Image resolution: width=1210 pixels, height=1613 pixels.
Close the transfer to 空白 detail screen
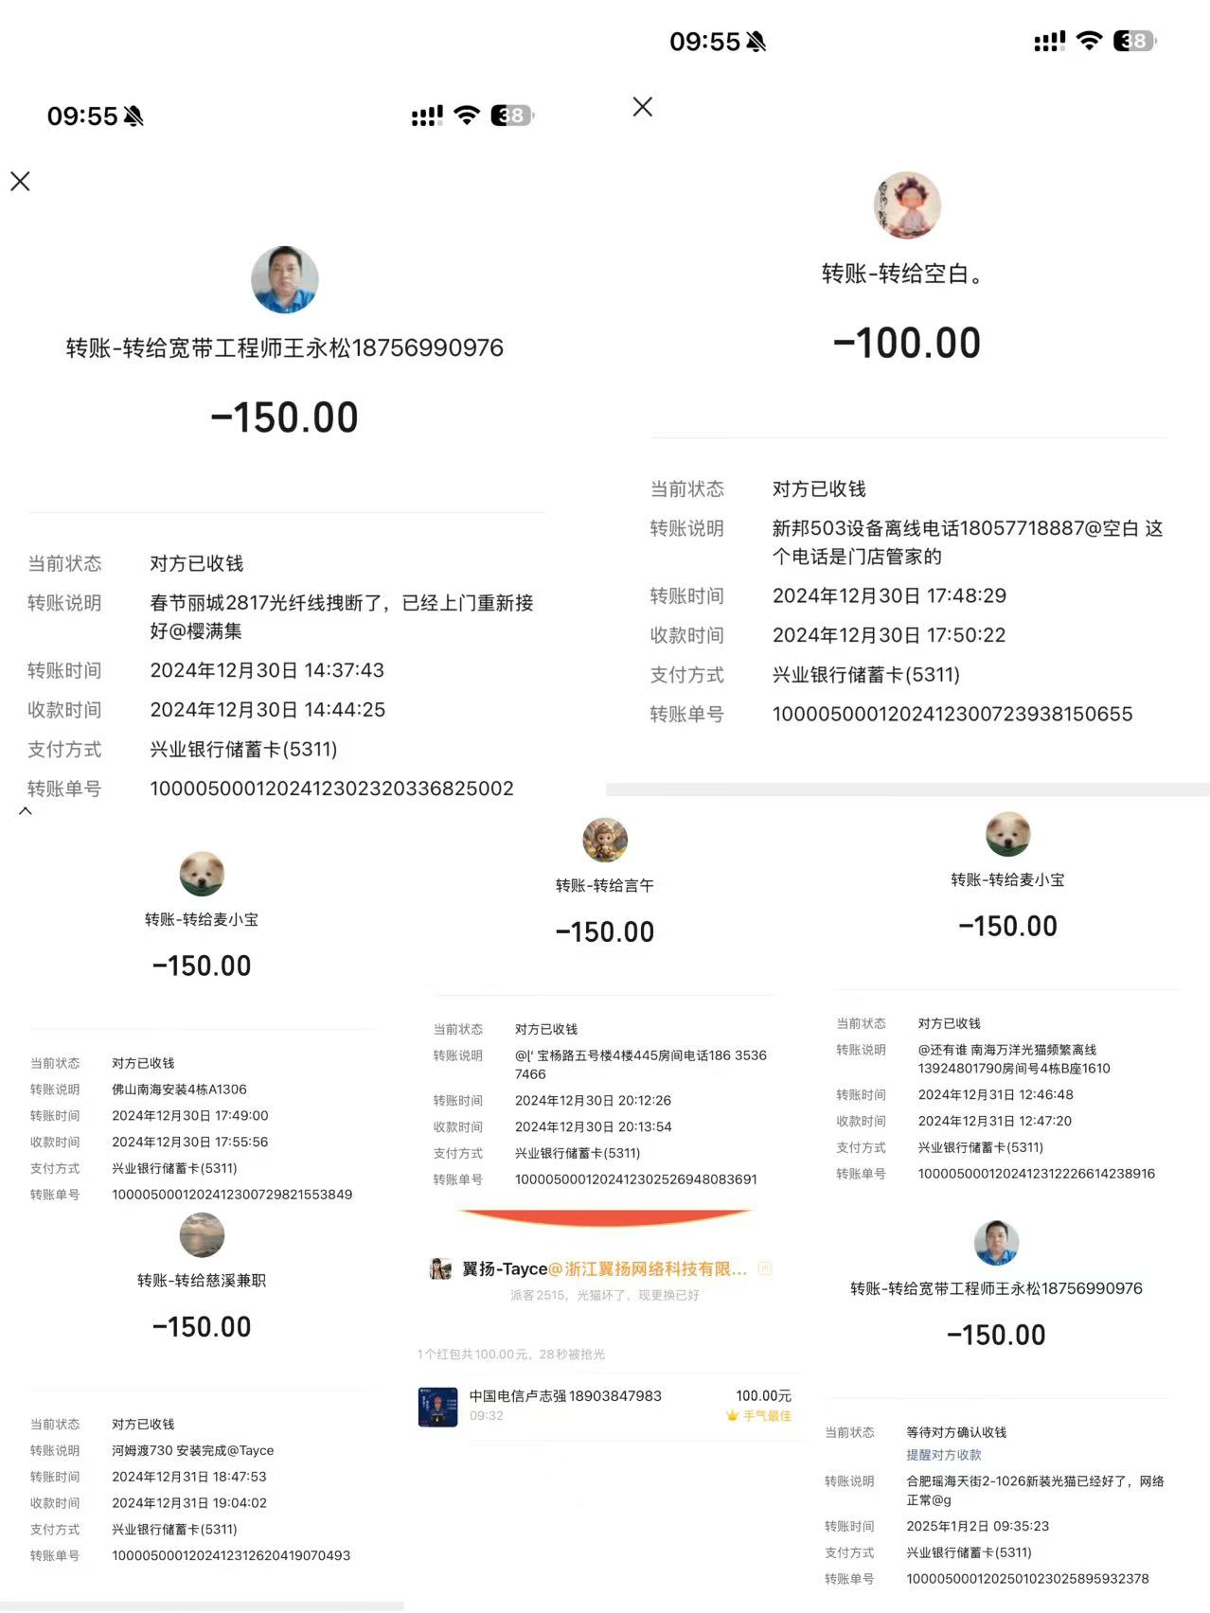tap(642, 107)
